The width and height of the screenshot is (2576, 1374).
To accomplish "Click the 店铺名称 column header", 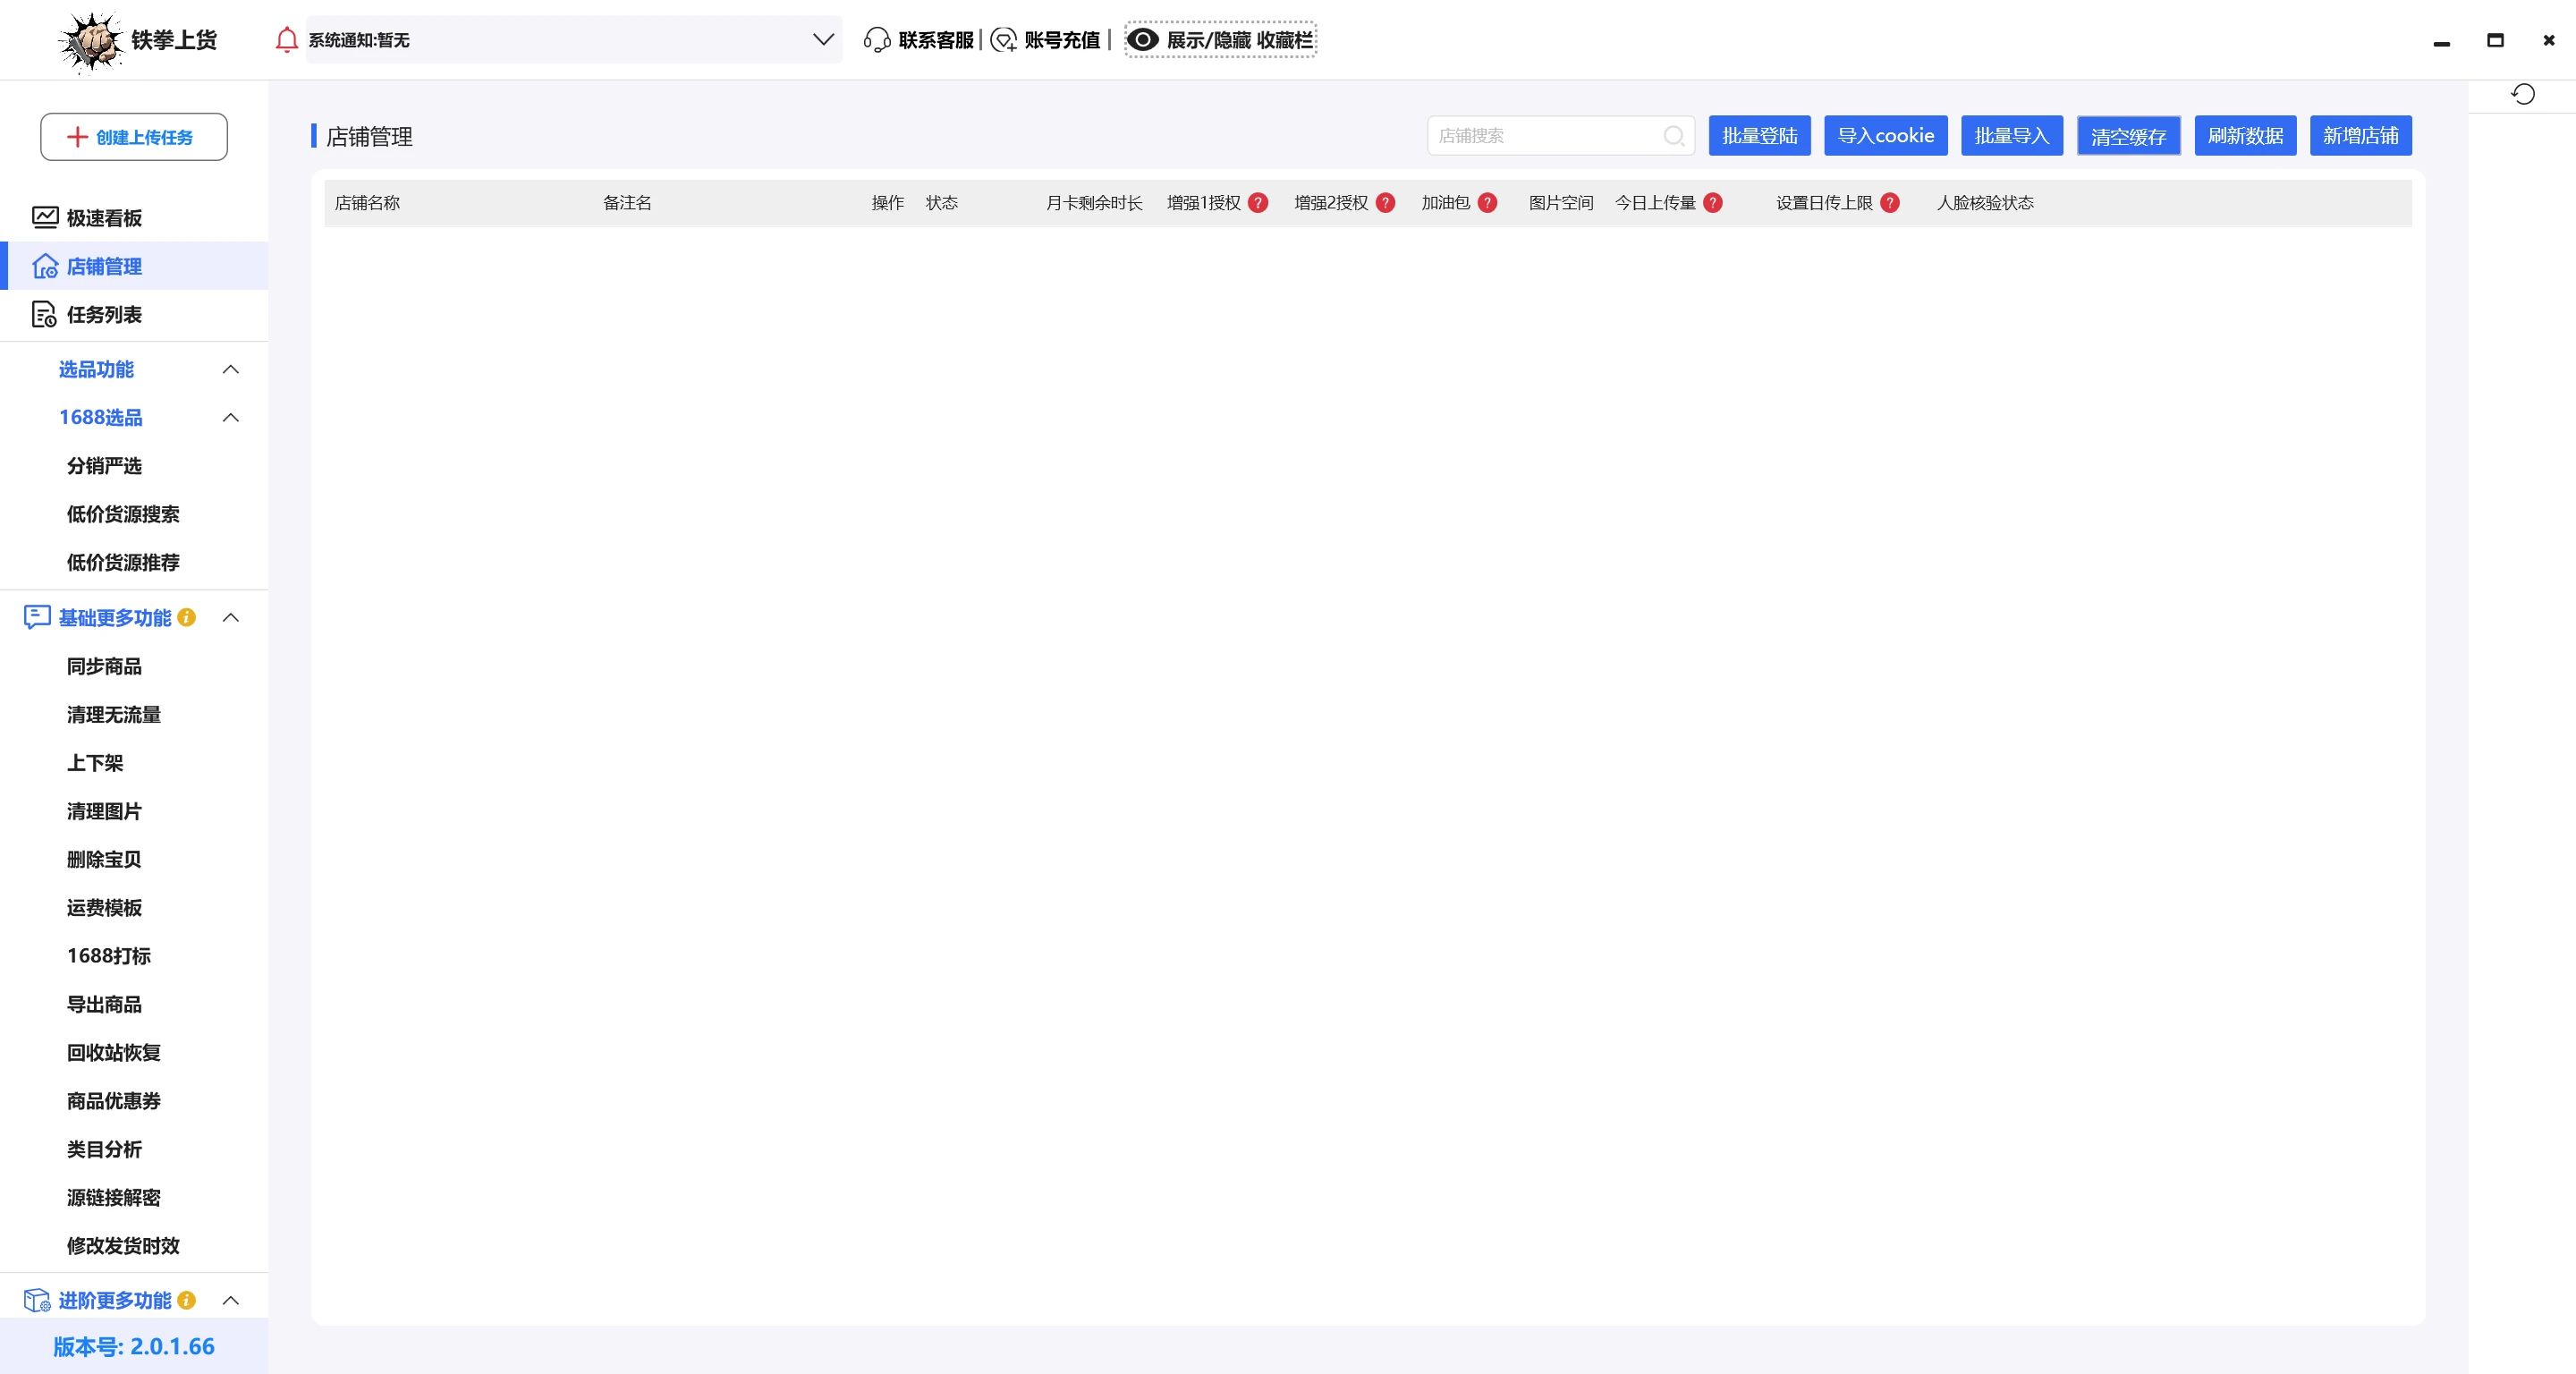I will click(x=367, y=203).
